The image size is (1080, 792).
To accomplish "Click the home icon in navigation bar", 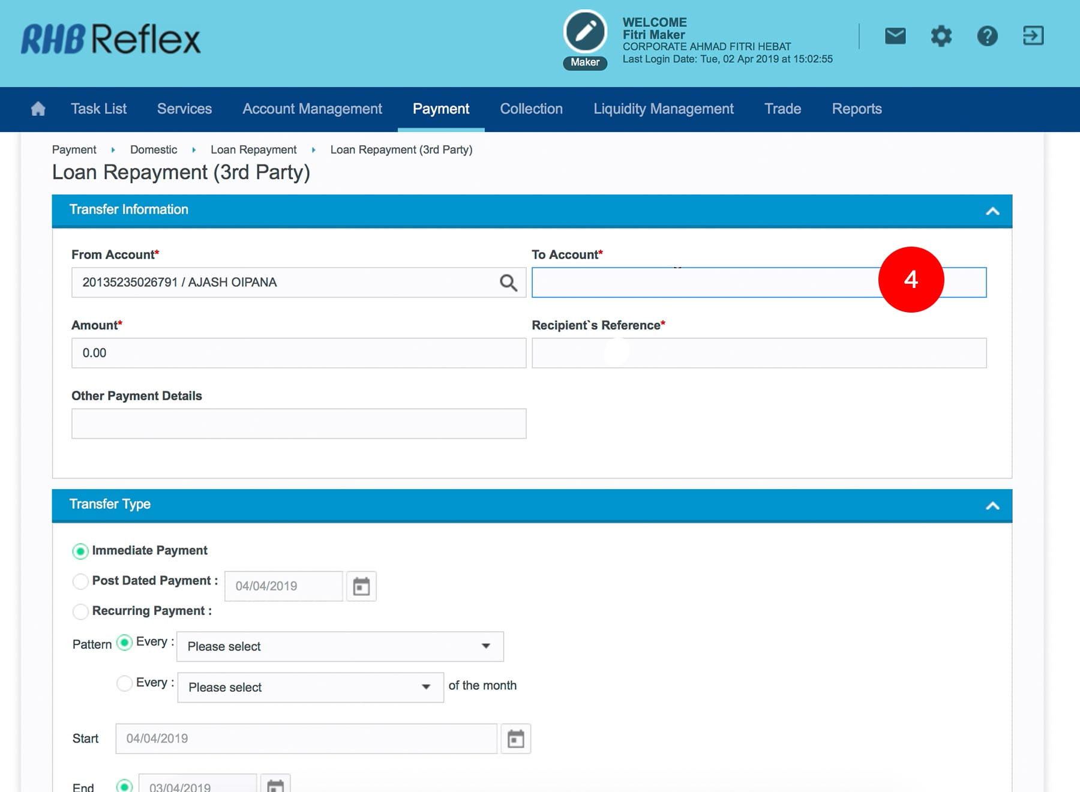I will 38,109.
